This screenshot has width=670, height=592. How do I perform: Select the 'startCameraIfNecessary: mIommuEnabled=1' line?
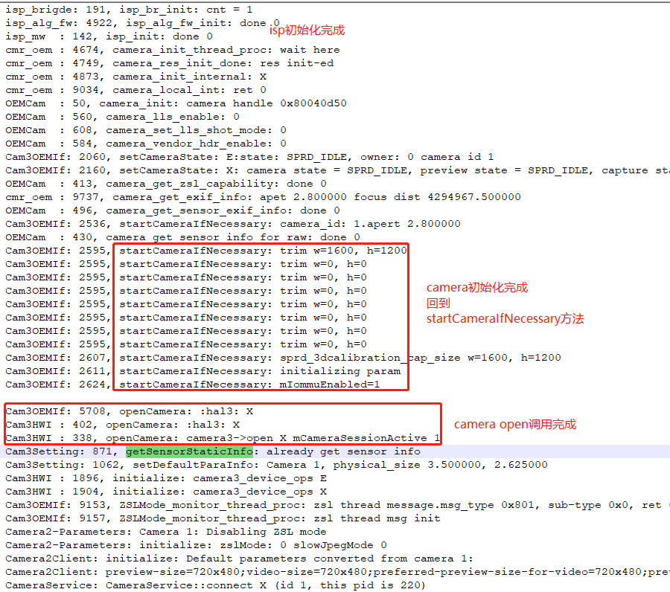point(193,385)
